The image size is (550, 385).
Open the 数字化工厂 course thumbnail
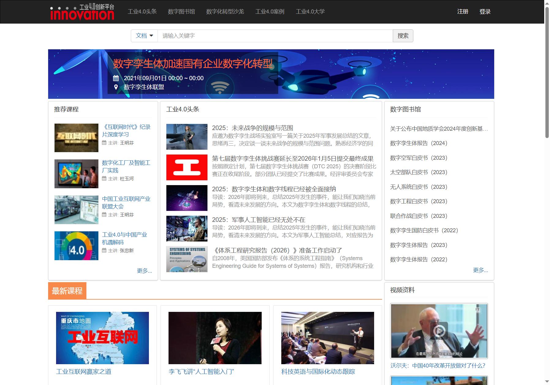point(76,174)
